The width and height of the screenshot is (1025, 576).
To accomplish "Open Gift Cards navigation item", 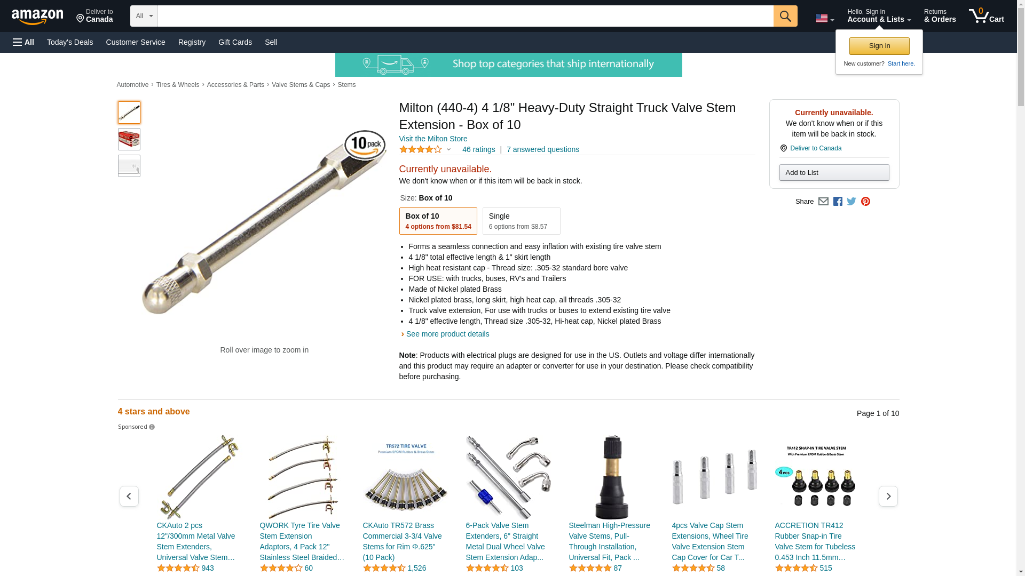I will point(235,42).
